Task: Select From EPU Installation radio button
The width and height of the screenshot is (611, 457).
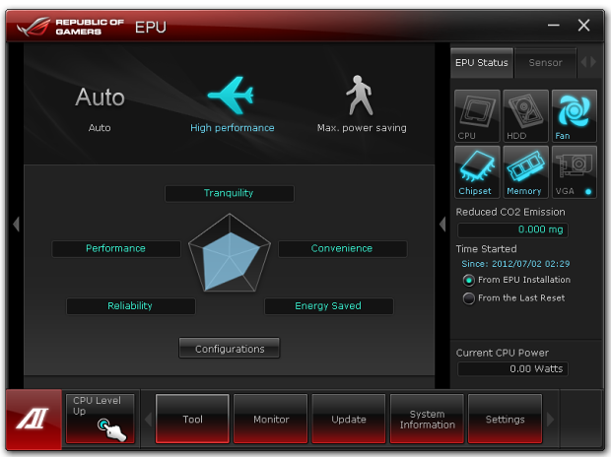Action: (x=469, y=280)
